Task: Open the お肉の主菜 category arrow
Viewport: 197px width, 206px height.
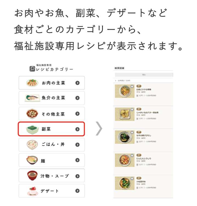Action: click(x=77, y=83)
